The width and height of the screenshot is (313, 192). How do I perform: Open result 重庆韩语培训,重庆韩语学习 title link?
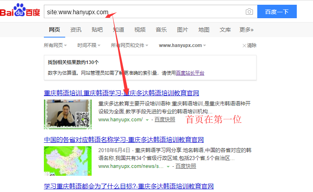pos(121,93)
